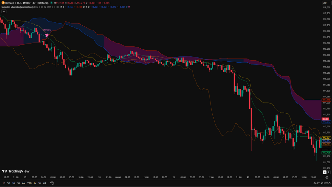Screen dimensions: 332x187
Task: Select the YTD date range
Action: [x=29, y=183]
